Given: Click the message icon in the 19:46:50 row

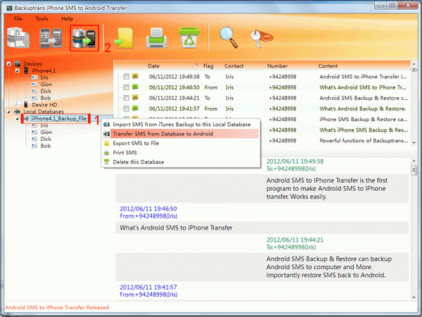Looking at the screenshot, I should [x=135, y=87].
